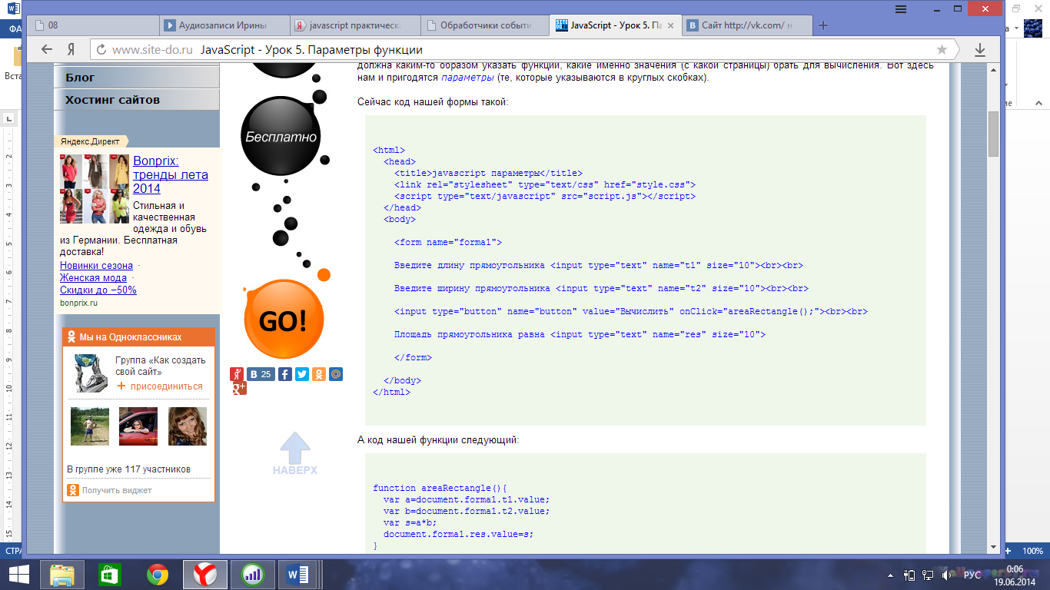Click the page vertical scrollbar thumb
The height and width of the screenshot is (590, 1050).
(993, 133)
